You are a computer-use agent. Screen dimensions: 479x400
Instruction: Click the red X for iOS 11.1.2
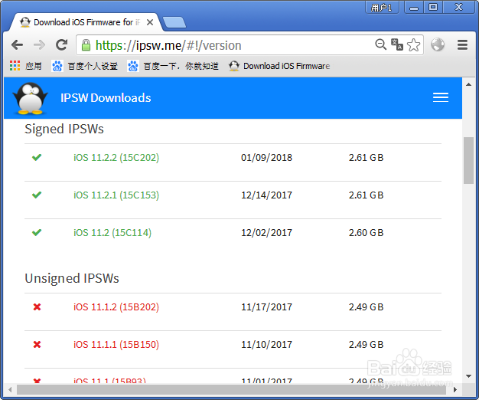(37, 307)
